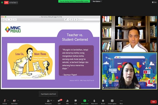Open the Q&A panel
158x105 pixels.
59,102
